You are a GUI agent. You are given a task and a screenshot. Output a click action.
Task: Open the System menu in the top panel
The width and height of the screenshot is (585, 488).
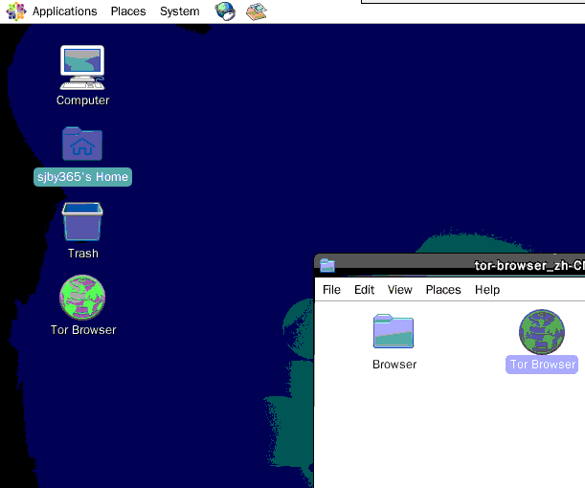click(179, 11)
